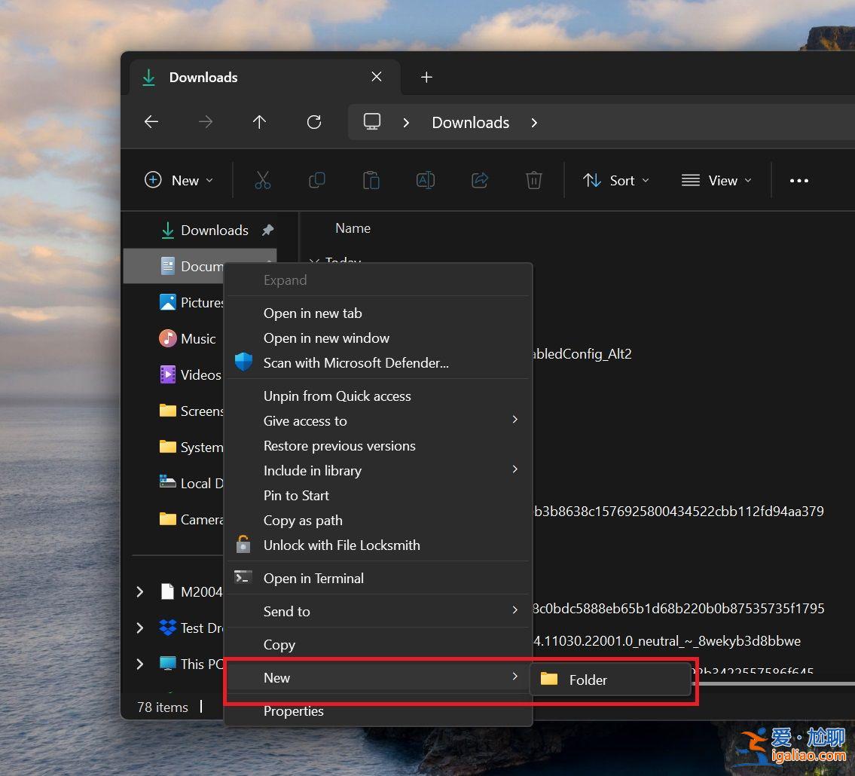Open the Sort dropdown
This screenshot has height=776, width=855.
tap(615, 180)
